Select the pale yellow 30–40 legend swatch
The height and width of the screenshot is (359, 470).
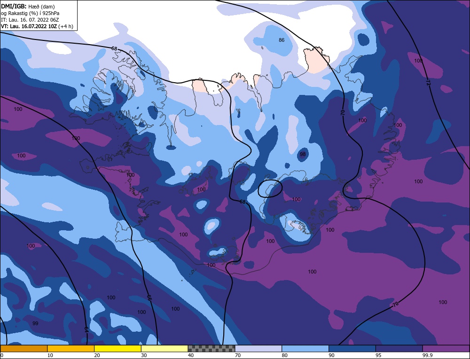tap(164, 348)
